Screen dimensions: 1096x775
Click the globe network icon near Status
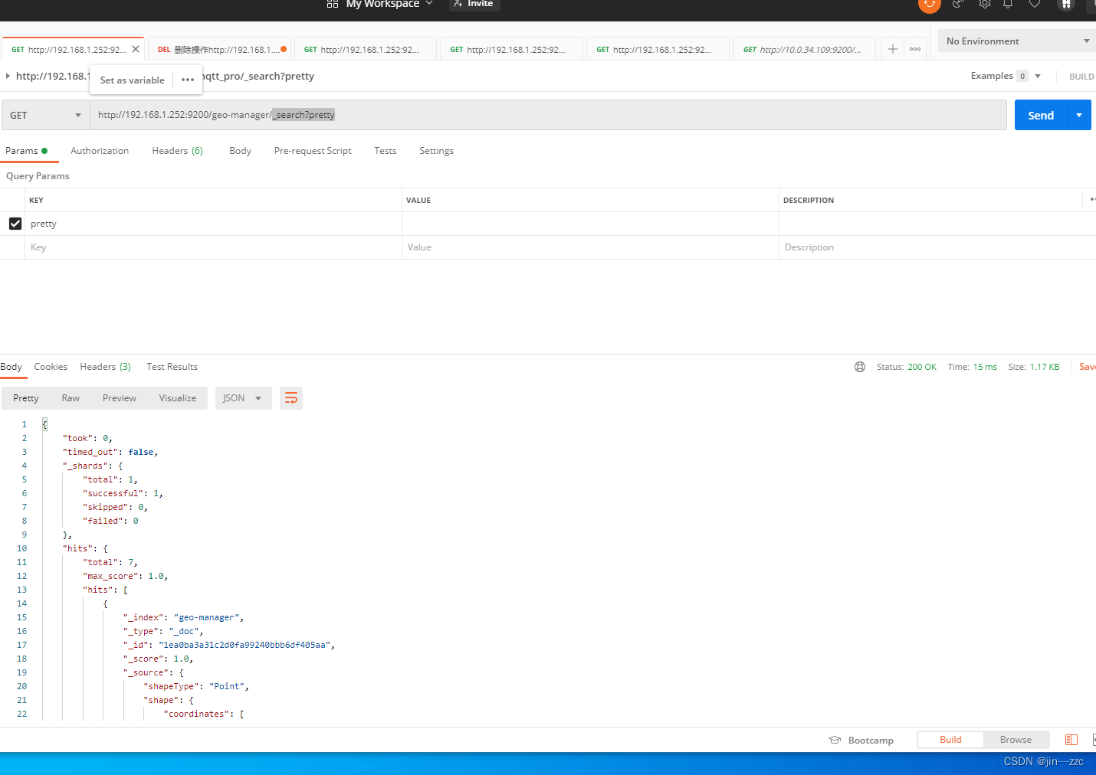coord(860,367)
